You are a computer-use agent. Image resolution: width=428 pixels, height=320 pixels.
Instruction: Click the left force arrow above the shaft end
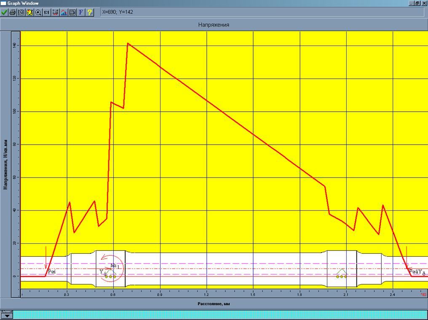[46, 258]
